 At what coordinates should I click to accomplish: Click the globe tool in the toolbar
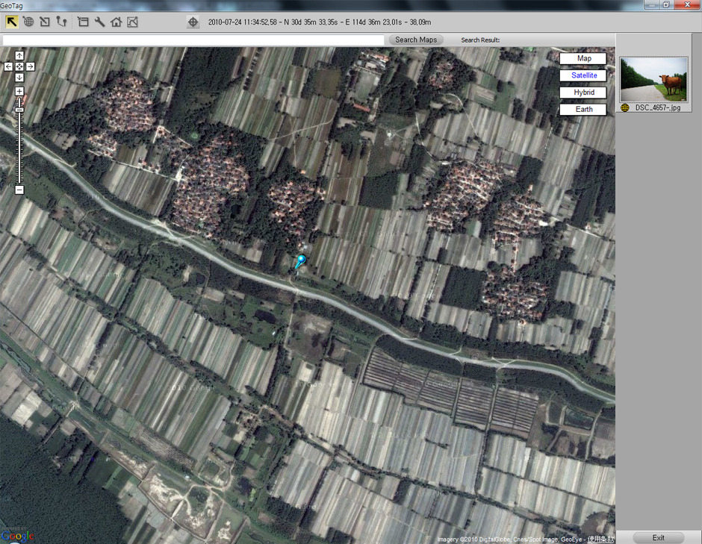[x=28, y=22]
